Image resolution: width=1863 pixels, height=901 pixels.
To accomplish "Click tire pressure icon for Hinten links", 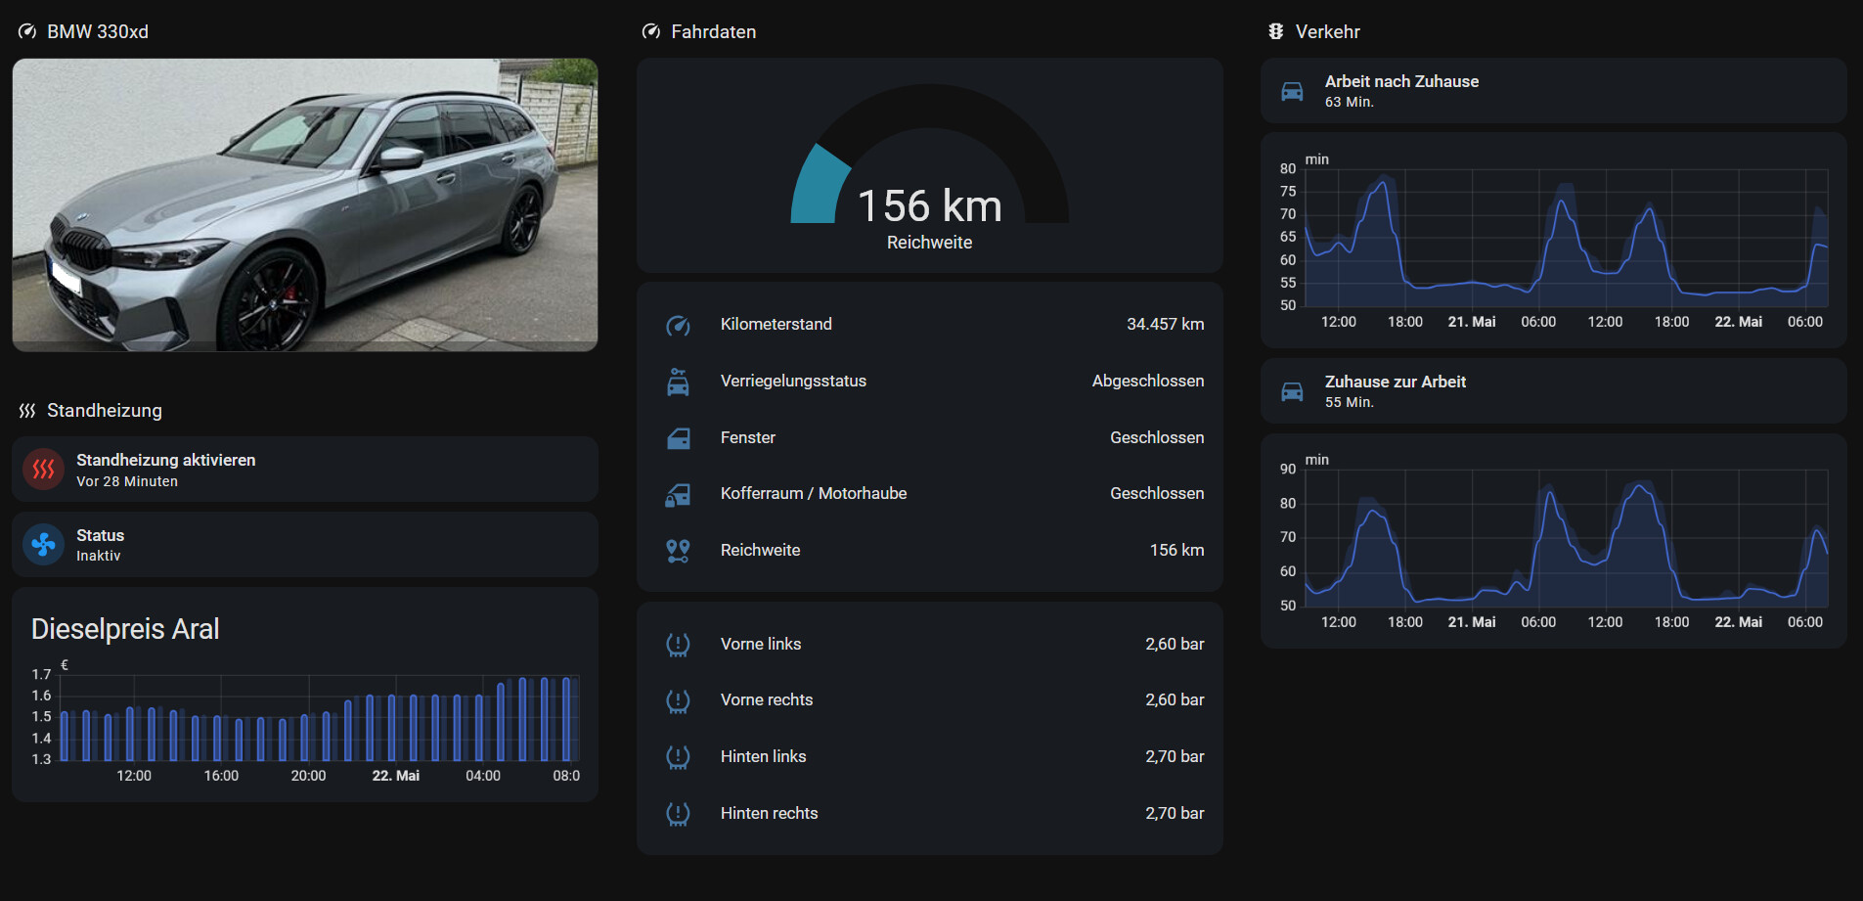I will point(678,757).
